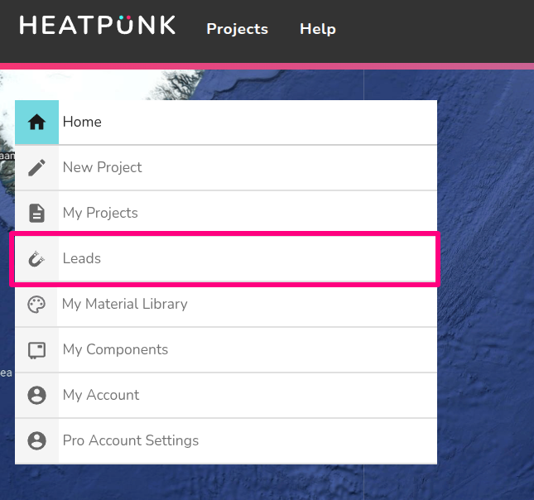Open My Account text entry

click(x=101, y=395)
